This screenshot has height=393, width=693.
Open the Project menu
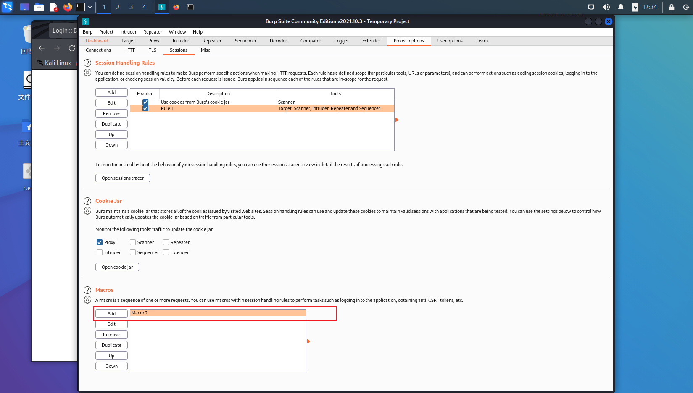click(106, 32)
